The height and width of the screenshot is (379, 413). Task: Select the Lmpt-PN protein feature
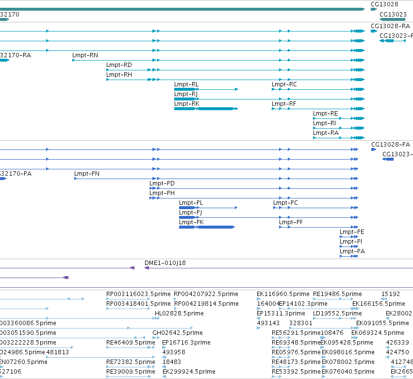[216, 179]
